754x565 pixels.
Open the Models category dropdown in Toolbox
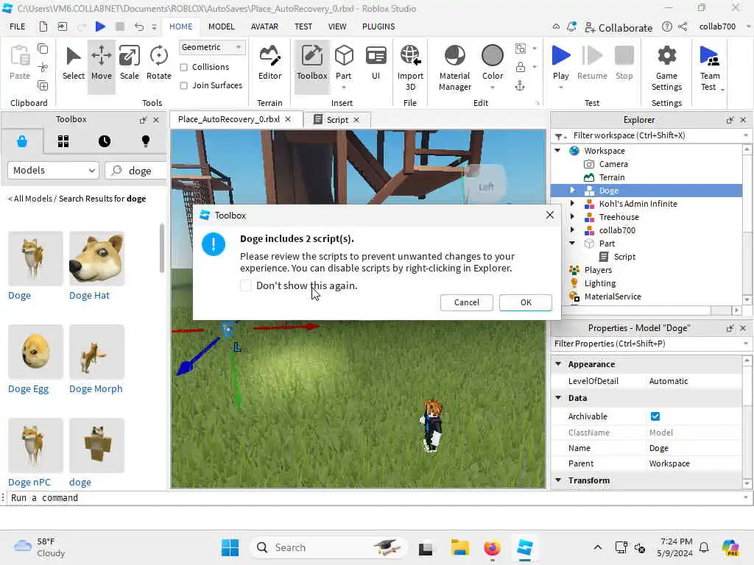[x=53, y=171]
